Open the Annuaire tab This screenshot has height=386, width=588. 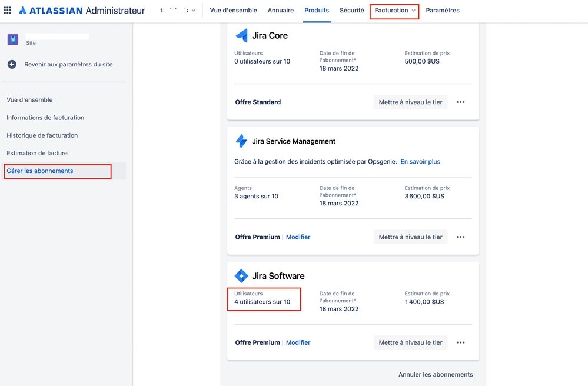pyautogui.click(x=281, y=11)
